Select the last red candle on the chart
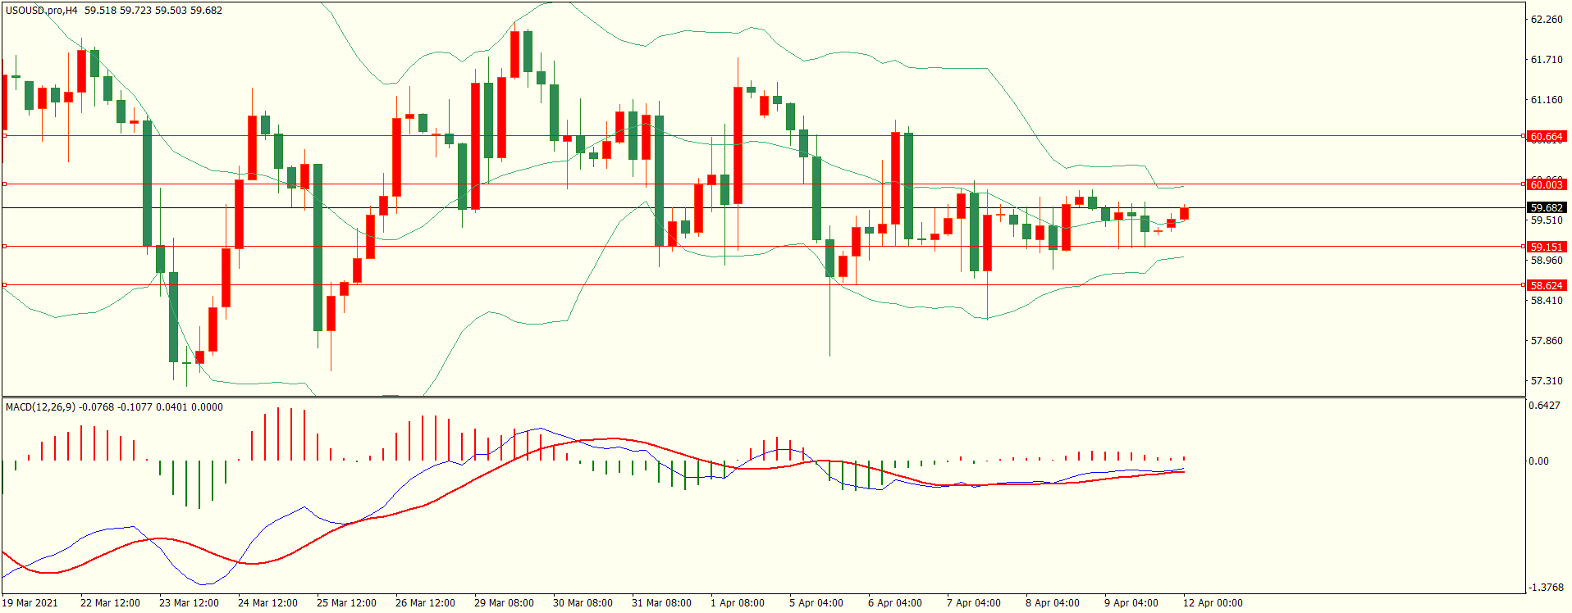Viewport: 1572px width, 613px height. [1184, 214]
